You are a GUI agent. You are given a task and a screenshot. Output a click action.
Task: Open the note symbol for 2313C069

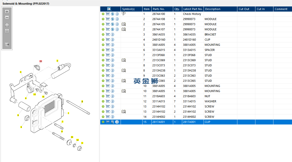tap(124, 60)
